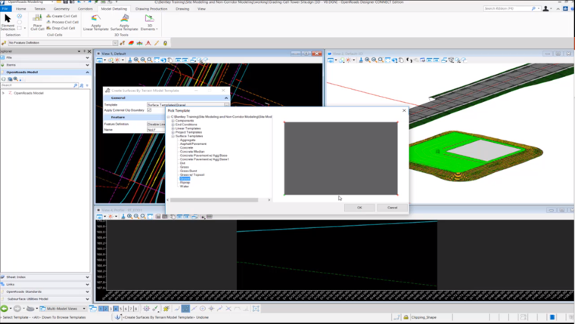Open View Attributes in View 1 toolbar
Viewport: 575px width, 324px height.
point(99,60)
